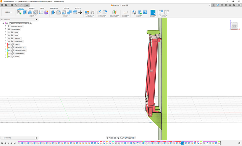Switch to the Utilities tab
This screenshot has height=146, width=242.
pos(78,8)
